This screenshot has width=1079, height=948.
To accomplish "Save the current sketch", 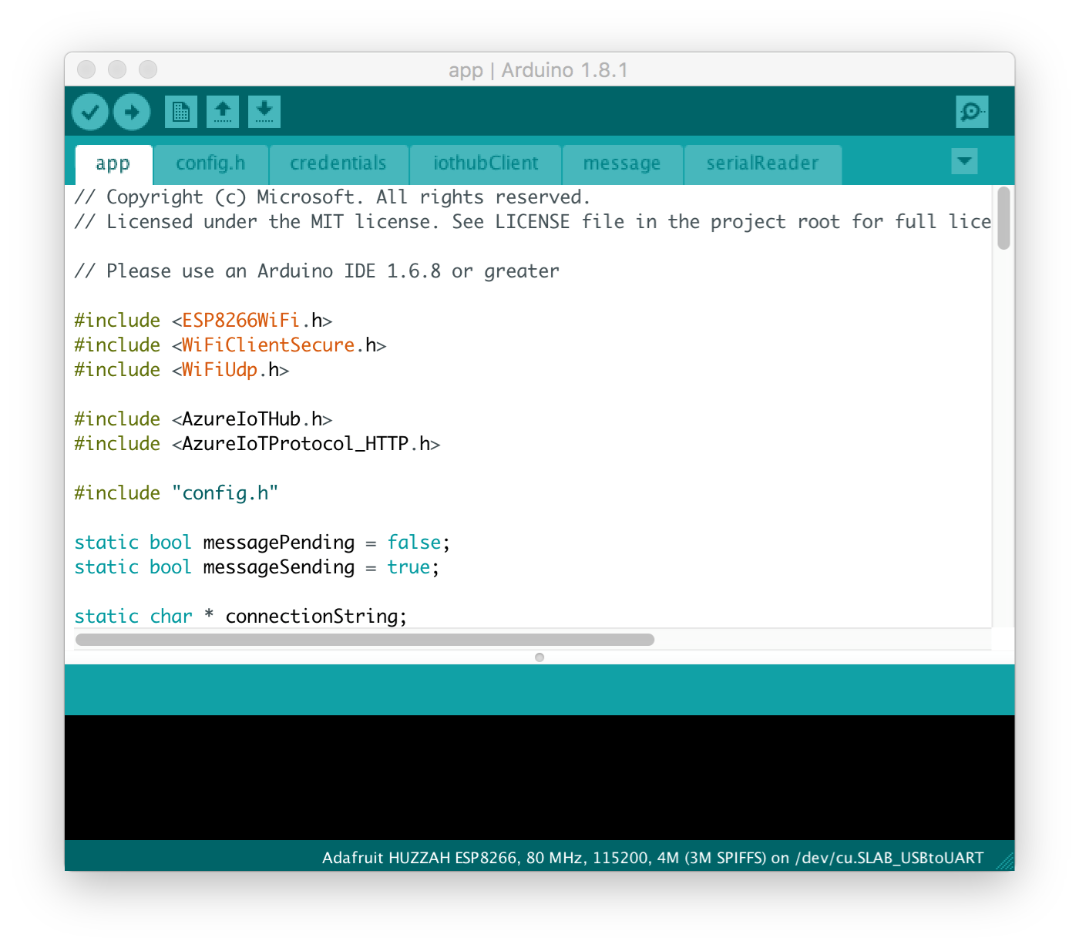I will coord(264,112).
